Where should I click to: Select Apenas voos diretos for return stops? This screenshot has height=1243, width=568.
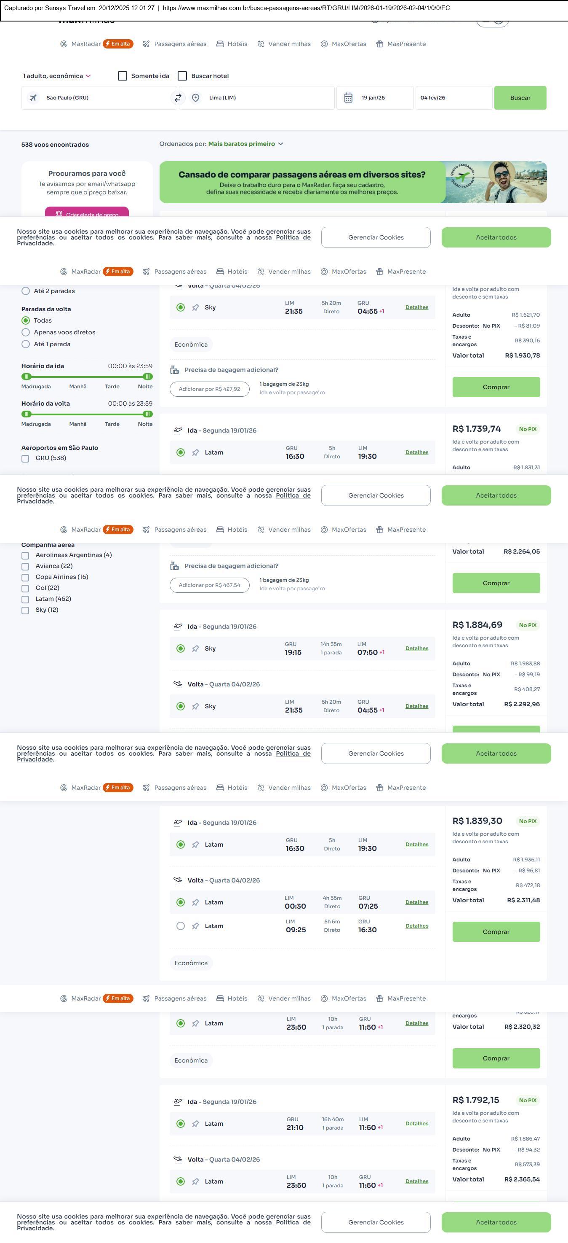pos(26,332)
